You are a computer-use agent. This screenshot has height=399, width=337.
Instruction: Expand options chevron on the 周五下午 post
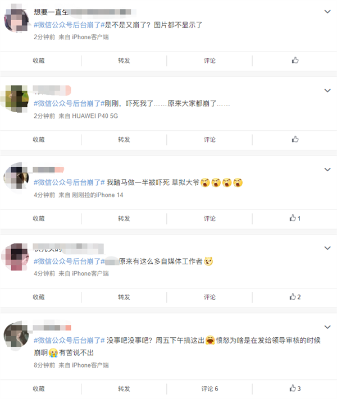pos(327,327)
